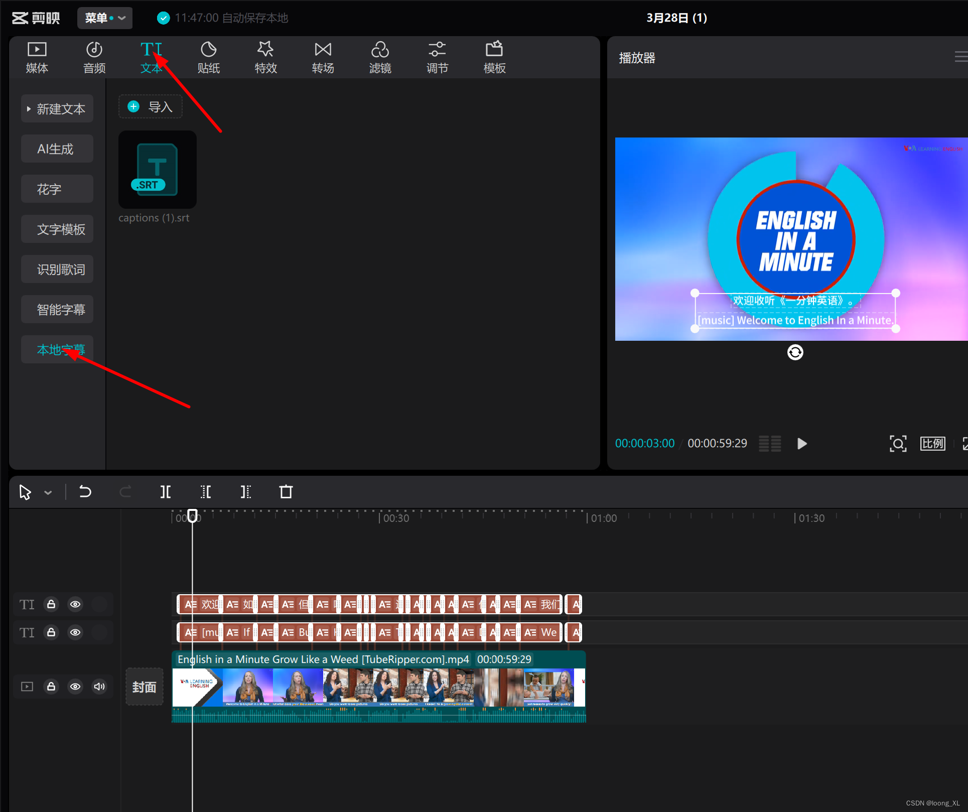This screenshot has height=812, width=968.
Task: Open the 转场 transitions tab
Action: [x=323, y=58]
